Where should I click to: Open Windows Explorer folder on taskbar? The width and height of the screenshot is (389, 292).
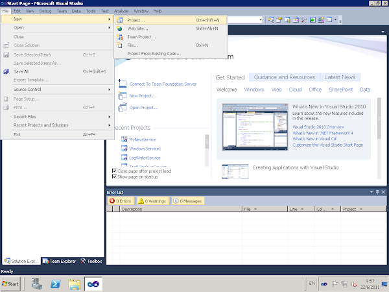[x=75, y=284]
